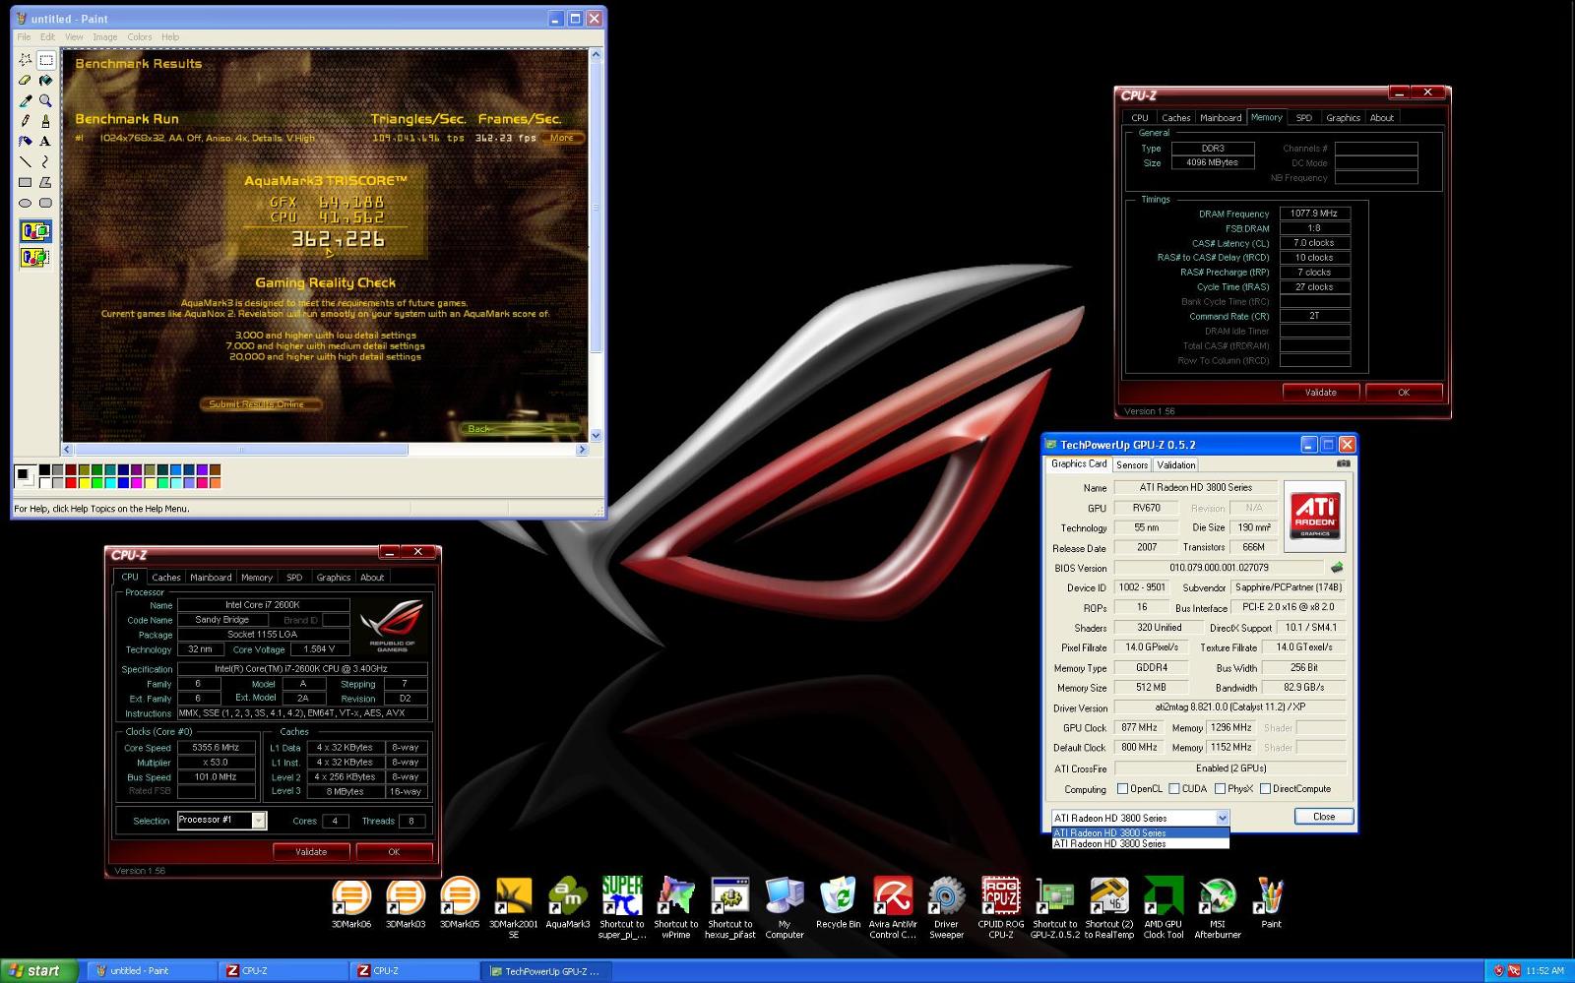Select the Rectangle shape tool in Paint
The height and width of the screenshot is (983, 1575).
click(26, 182)
